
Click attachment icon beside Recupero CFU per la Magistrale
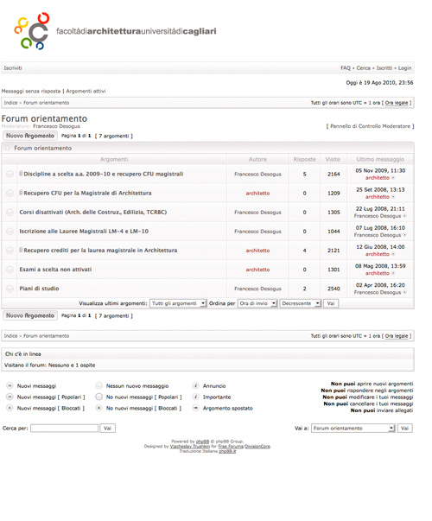[21, 193]
